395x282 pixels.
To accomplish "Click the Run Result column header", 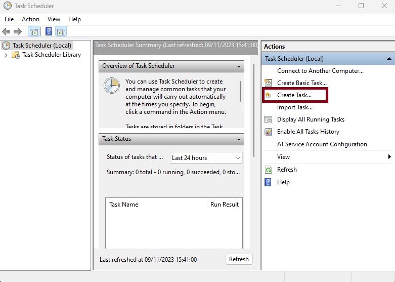I will pyautogui.click(x=225, y=205).
